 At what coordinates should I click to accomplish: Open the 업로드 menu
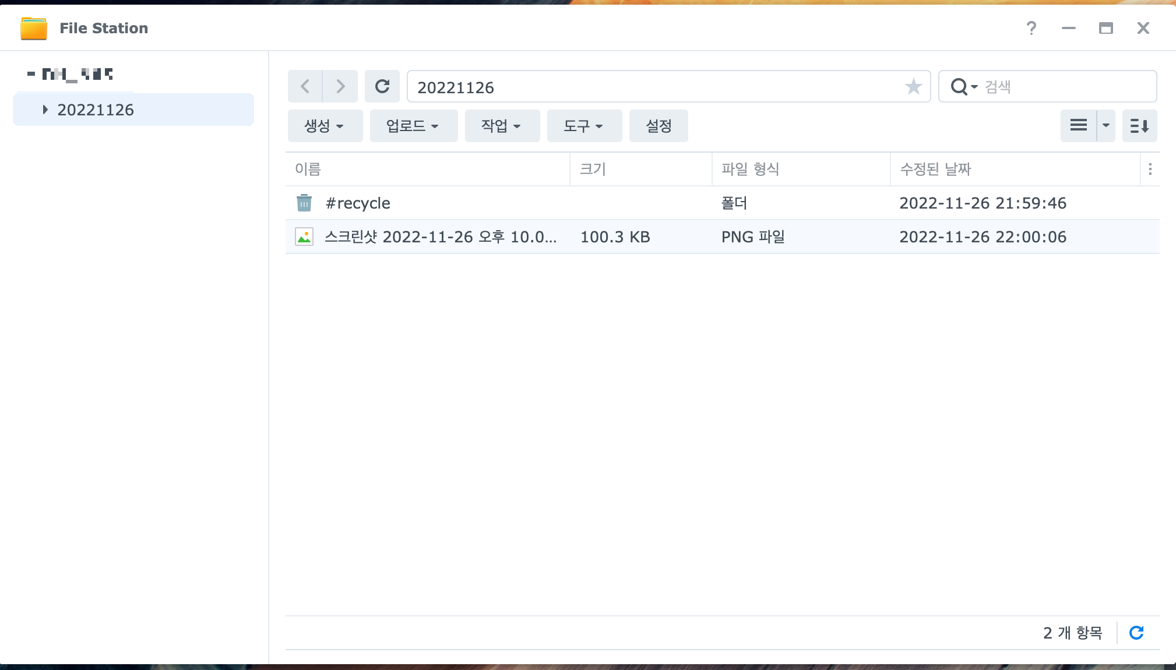[x=413, y=126]
